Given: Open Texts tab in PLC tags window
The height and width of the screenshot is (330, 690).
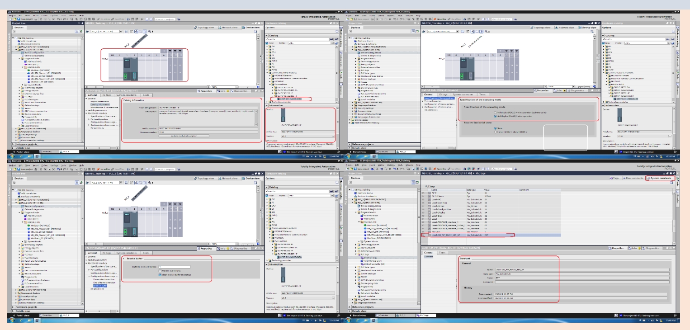Looking at the screenshot, I should 442,253.
